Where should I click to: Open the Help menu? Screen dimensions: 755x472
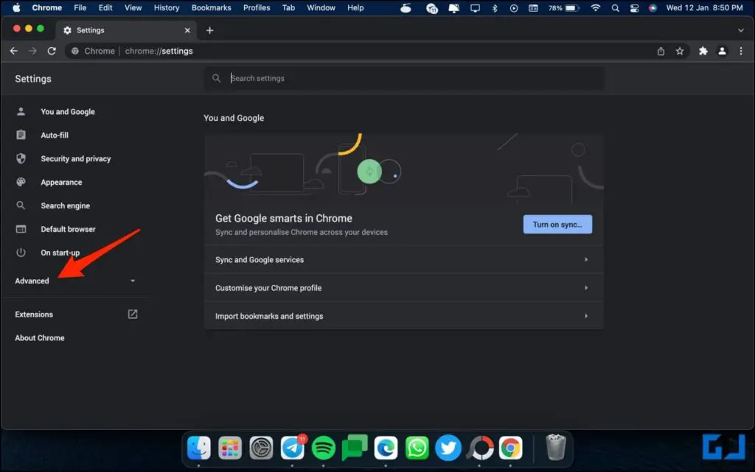coord(355,7)
